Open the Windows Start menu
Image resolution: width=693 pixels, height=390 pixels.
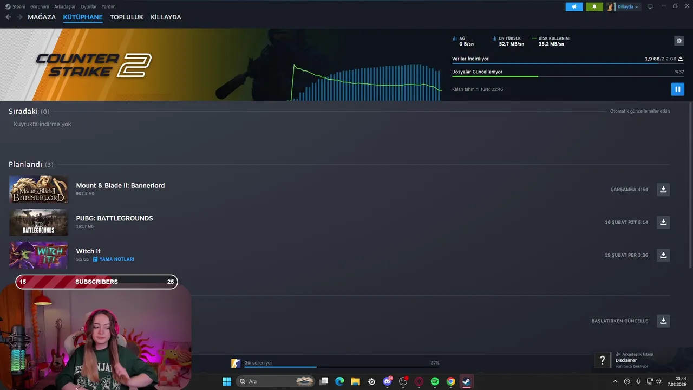227,381
